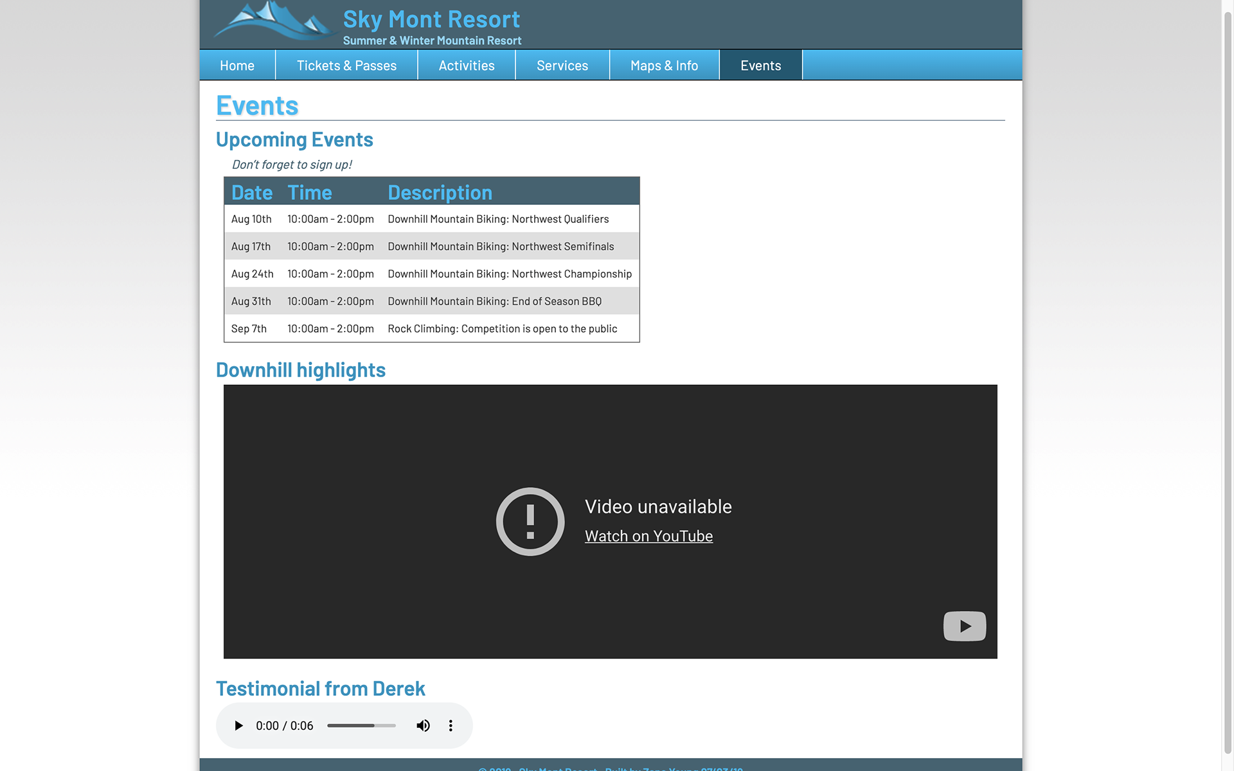Seek along the audio progress slider
1234x771 pixels.
[x=361, y=725]
